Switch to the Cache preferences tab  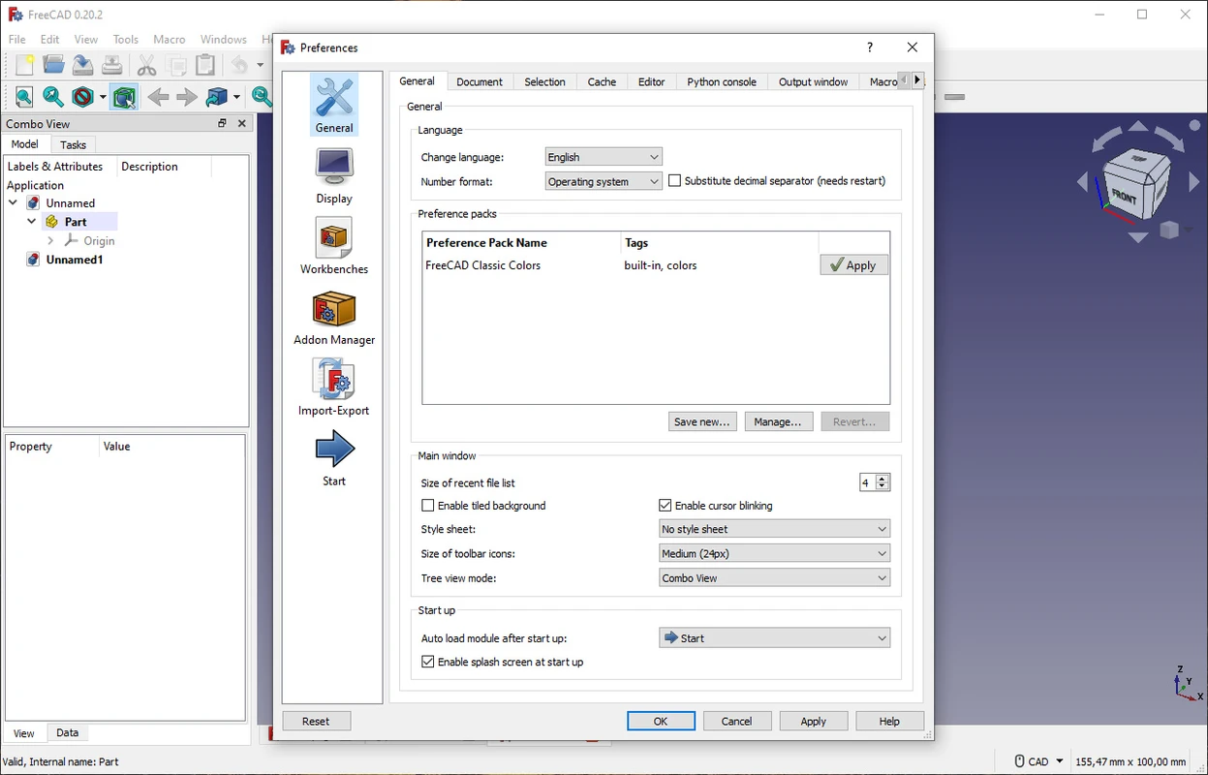602,82
